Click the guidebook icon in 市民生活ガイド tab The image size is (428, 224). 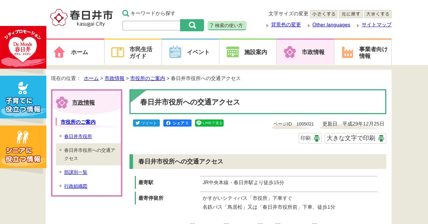tap(118, 52)
